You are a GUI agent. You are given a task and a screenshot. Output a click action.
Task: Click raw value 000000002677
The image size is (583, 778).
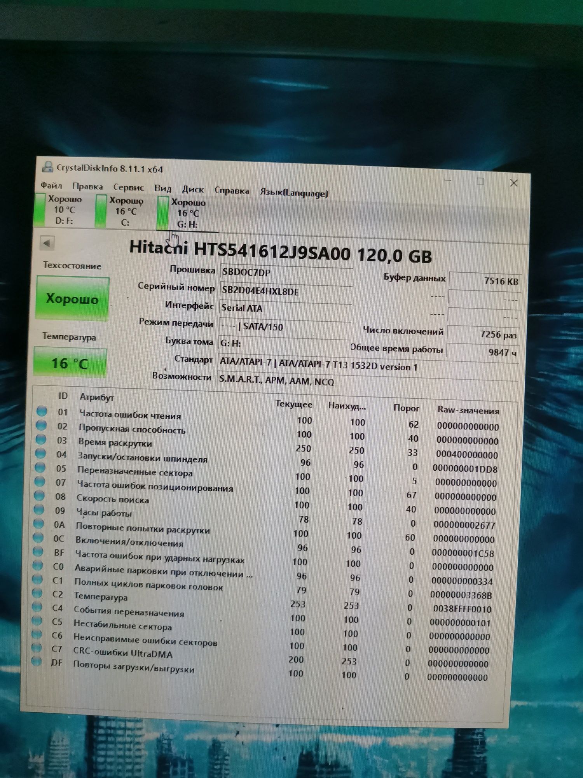pyautogui.click(x=464, y=525)
